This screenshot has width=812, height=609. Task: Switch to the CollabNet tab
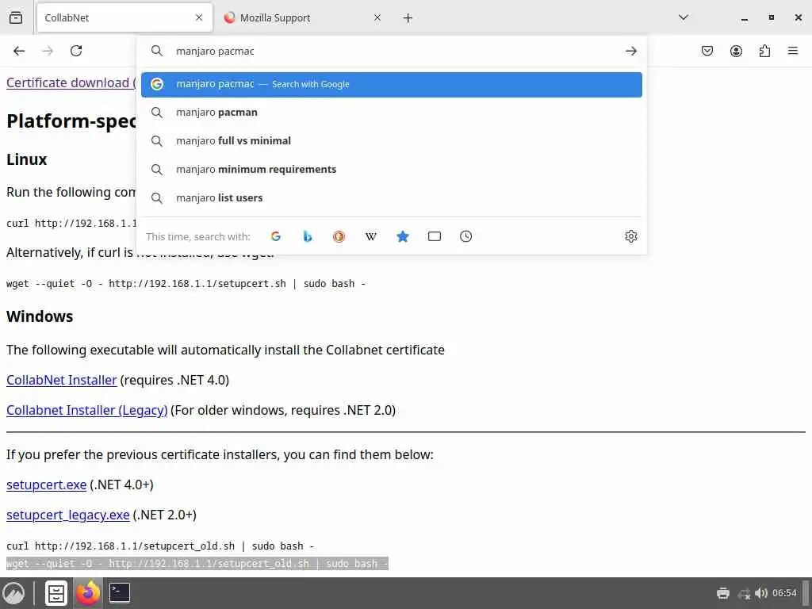click(124, 17)
